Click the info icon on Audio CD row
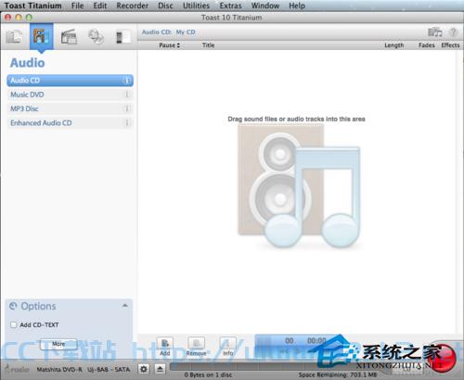Image resolution: width=464 pixels, height=380 pixels. coord(126,81)
